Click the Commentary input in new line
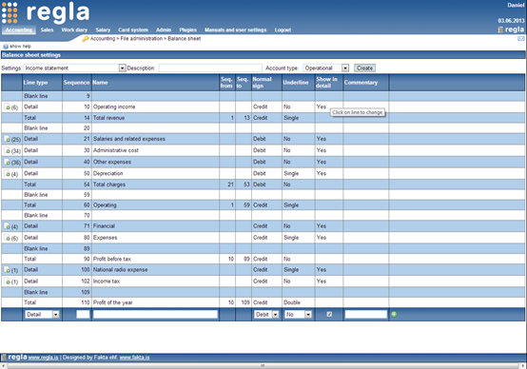This screenshot has height=369, width=527. (365, 314)
